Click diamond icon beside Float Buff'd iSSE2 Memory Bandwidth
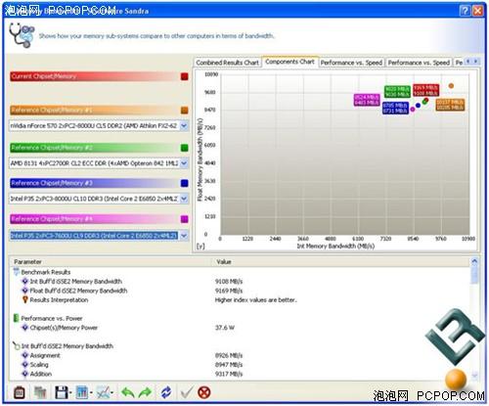This screenshot has width=489, height=406. (x=24, y=291)
